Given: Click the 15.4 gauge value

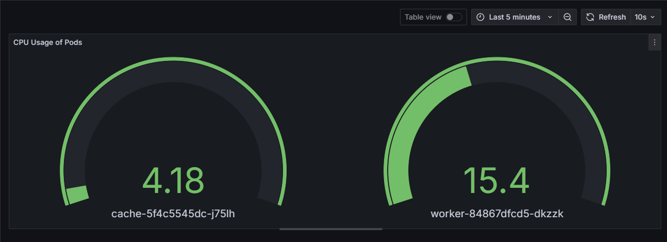Looking at the screenshot, I should [496, 181].
